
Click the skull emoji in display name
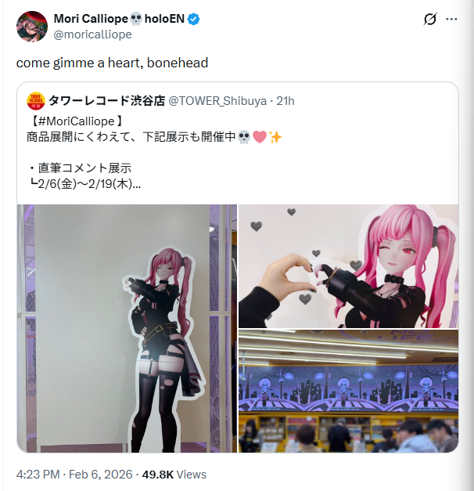[x=136, y=19]
